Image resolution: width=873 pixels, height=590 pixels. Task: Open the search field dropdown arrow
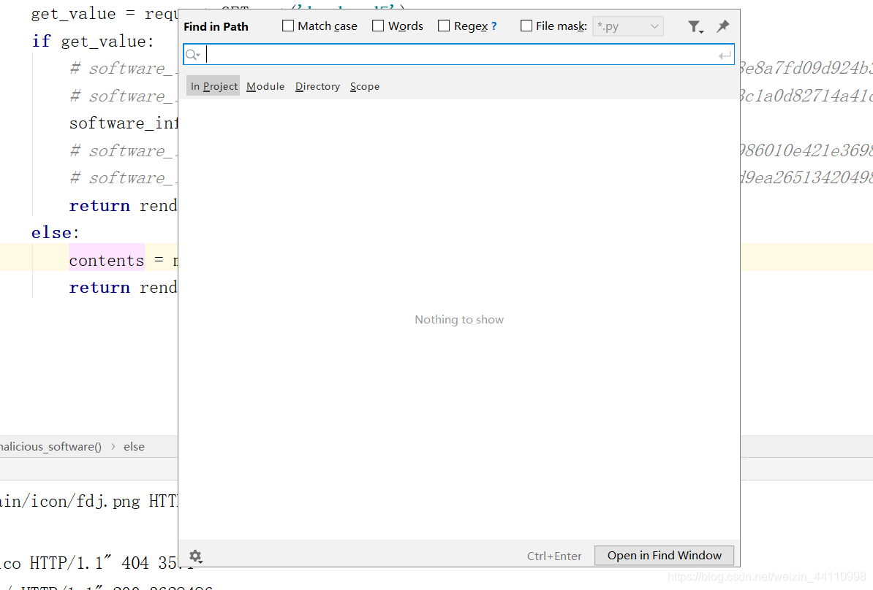[198, 54]
